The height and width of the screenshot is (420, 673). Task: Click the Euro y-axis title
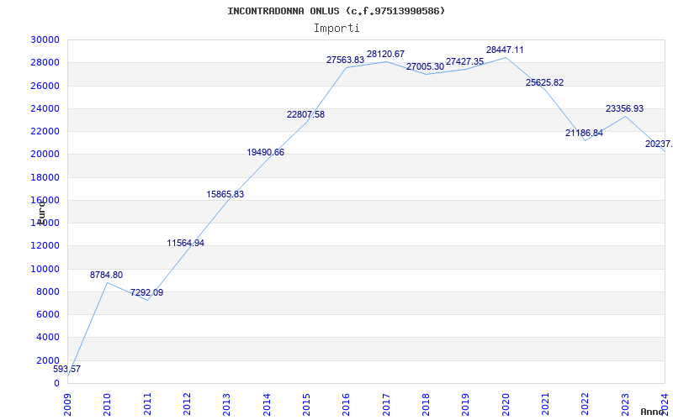click(x=41, y=213)
